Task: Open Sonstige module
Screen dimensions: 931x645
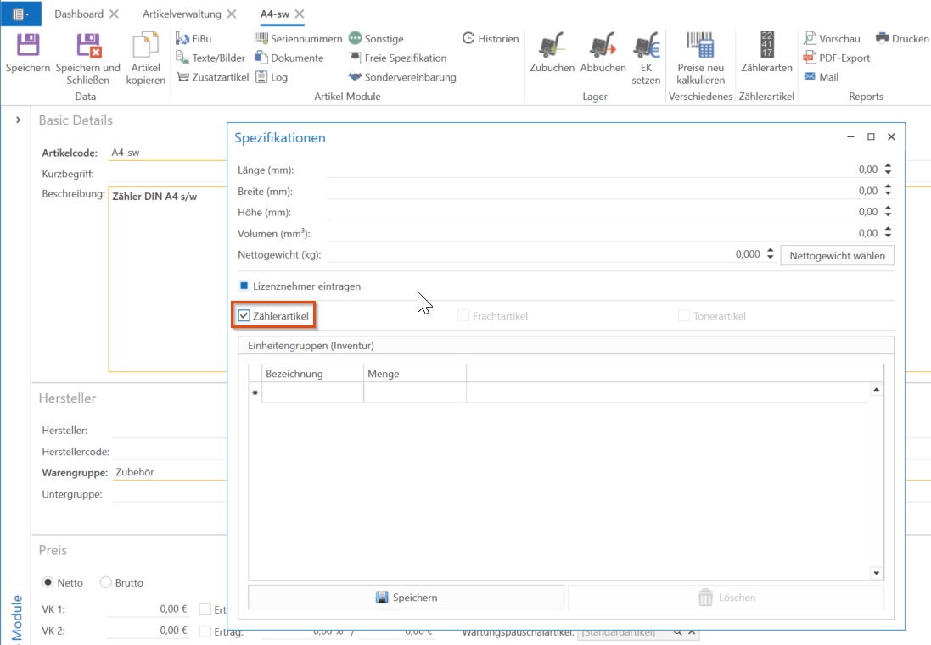Action: coord(377,38)
